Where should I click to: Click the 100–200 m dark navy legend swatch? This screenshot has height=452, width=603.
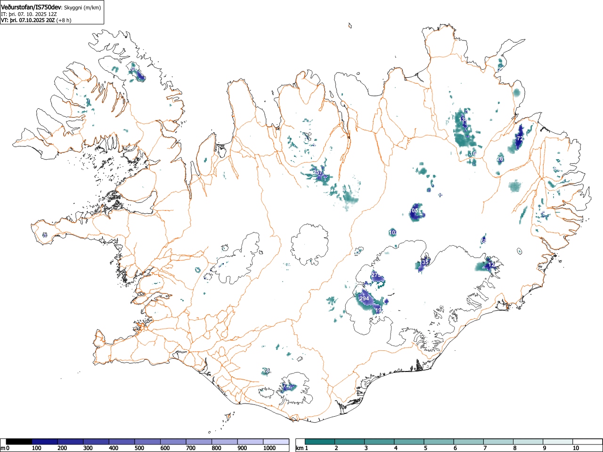tap(45, 442)
